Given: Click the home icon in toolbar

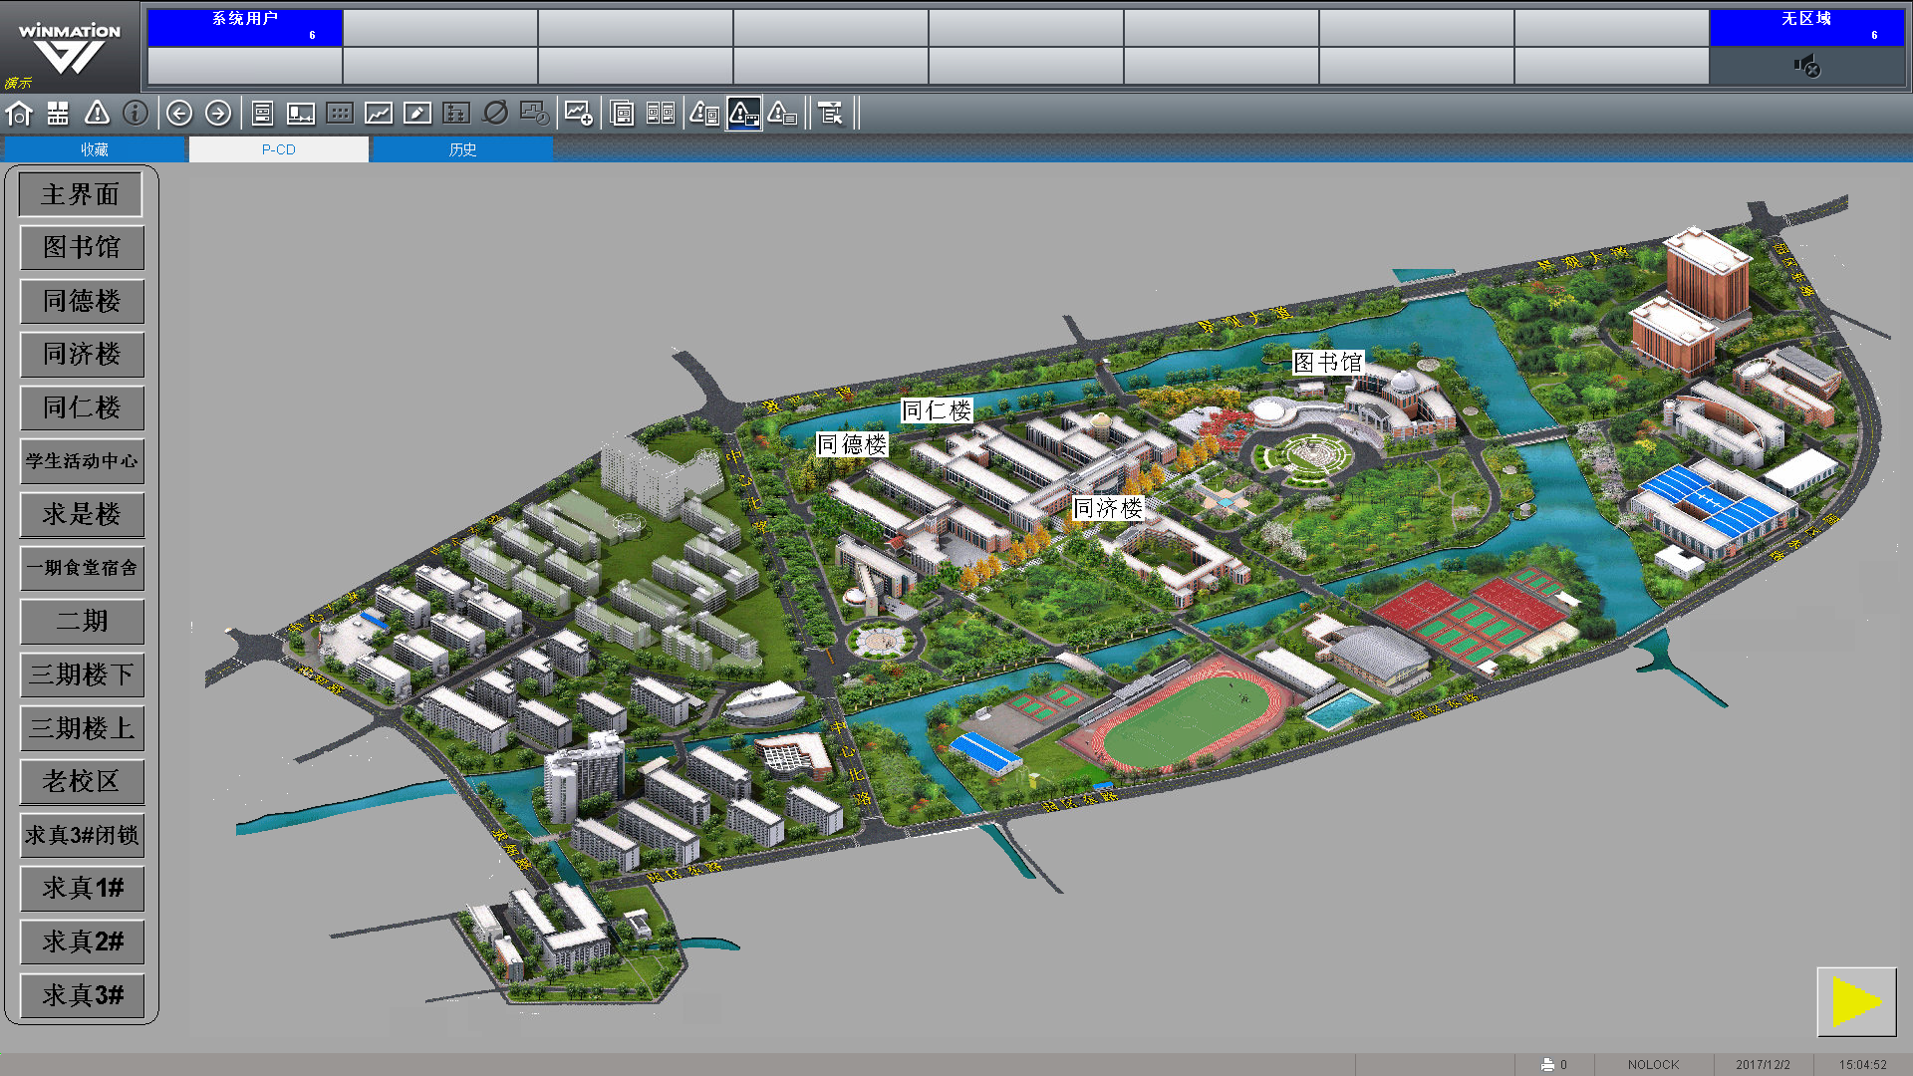Looking at the screenshot, I should point(19,114).
